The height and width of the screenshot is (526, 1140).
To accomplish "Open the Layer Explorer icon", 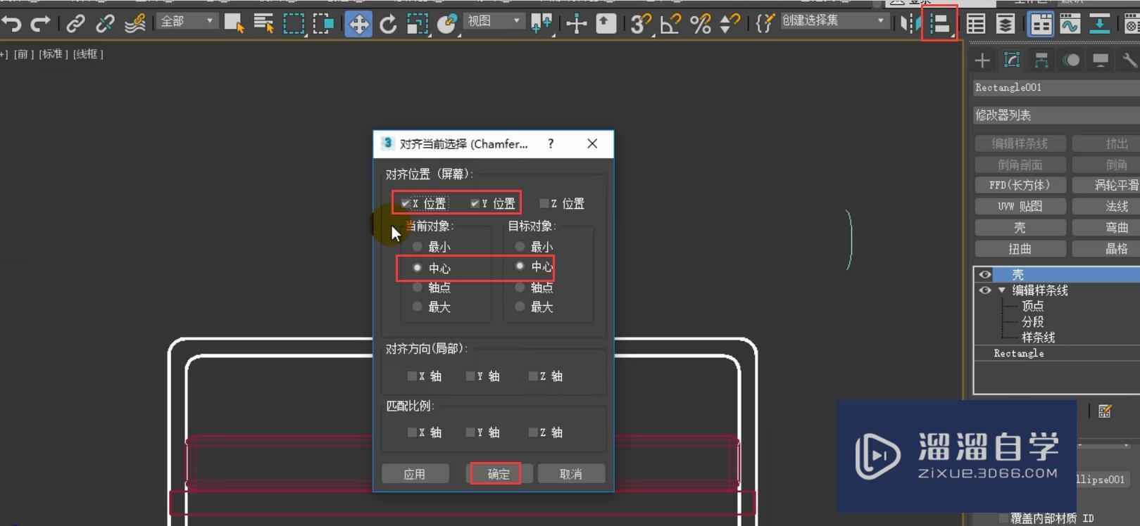I will click(x=1006, y=24).
